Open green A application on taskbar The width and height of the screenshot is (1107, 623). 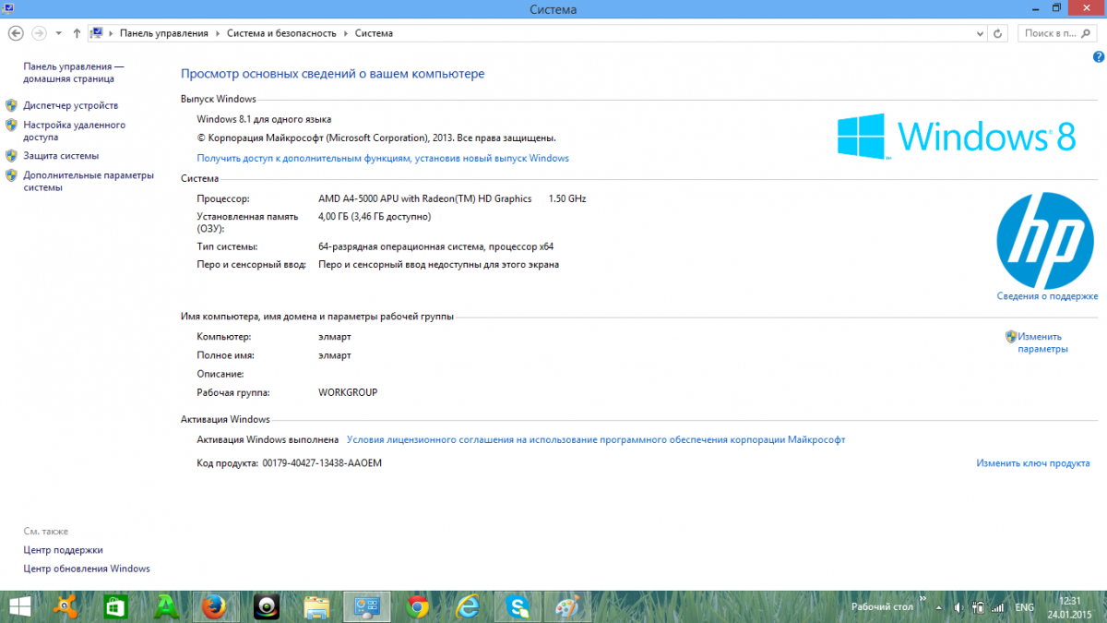pyautogui.click(x=167, y=606)
